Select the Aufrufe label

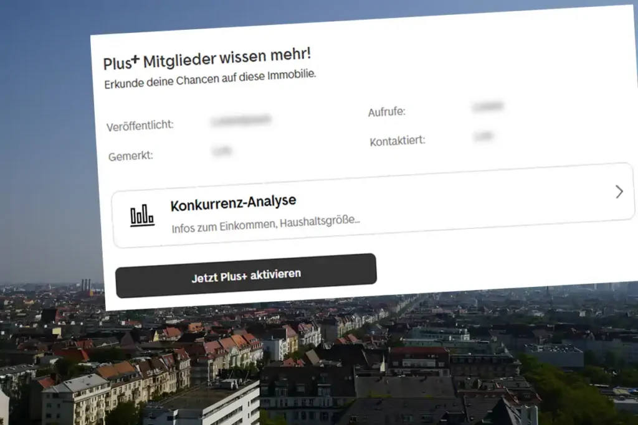click(386, 112)
